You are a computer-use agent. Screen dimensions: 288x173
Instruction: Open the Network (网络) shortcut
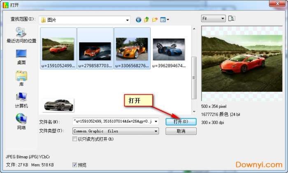click(21, 122)
